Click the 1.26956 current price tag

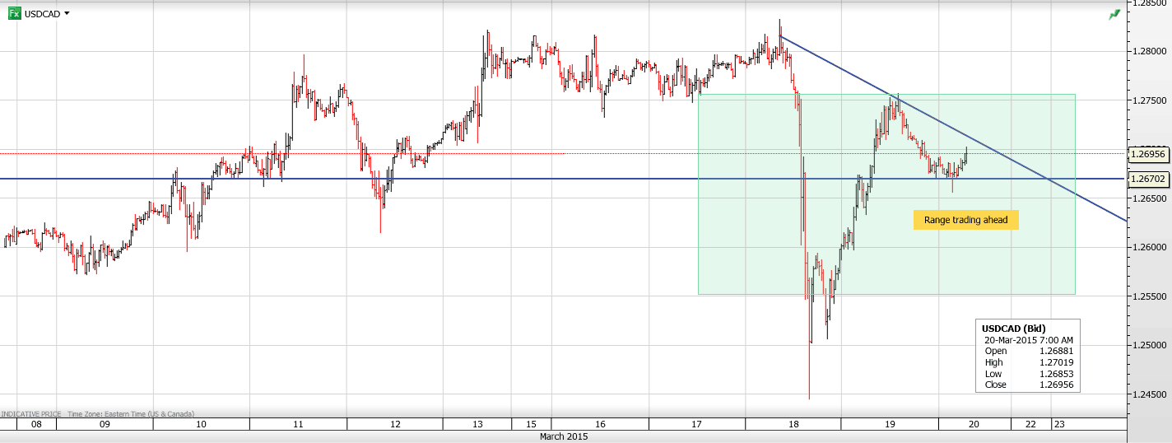(x=1148, y=153)
